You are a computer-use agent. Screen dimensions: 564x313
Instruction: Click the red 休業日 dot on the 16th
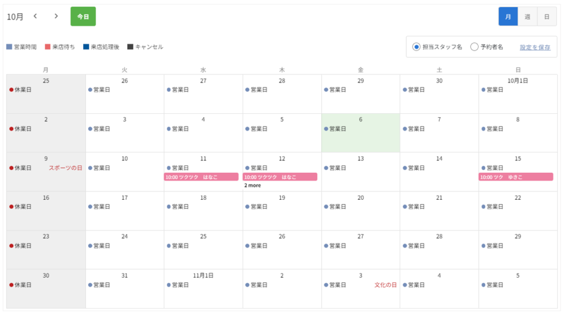[12, 207]
